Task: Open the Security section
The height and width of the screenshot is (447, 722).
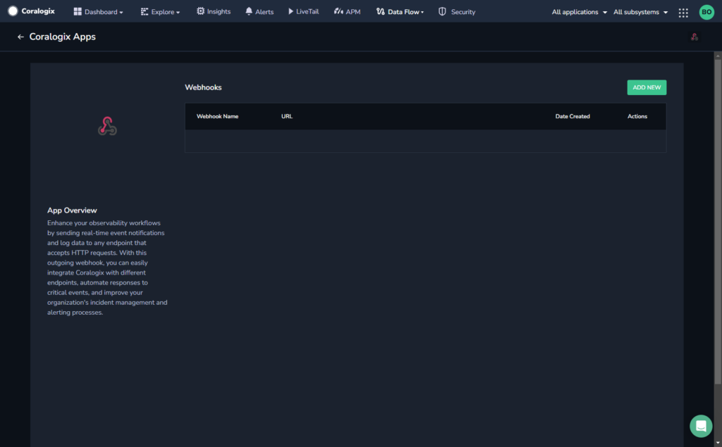Action: point(457,11)
